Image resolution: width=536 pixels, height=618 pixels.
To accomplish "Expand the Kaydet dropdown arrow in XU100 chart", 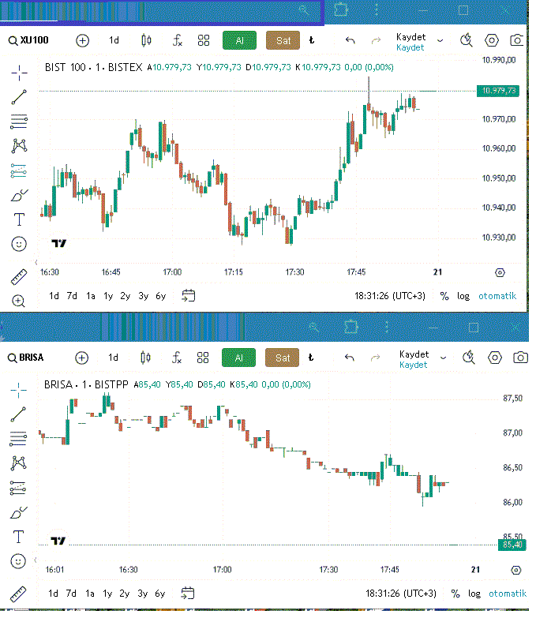I will (x=440, y=40).
